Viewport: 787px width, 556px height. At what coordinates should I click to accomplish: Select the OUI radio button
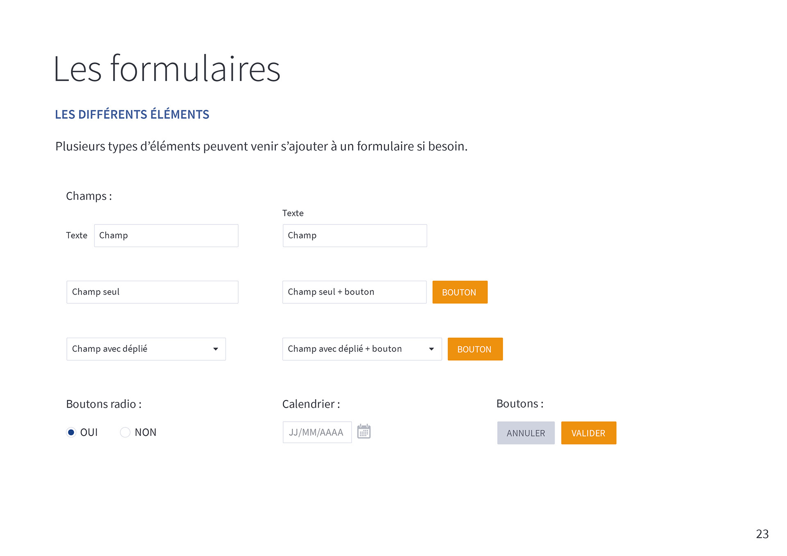tap(71, 432)
